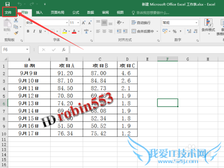The image size is (224, 168).
Task: Click the Copy icon
Action: click(16, 27)
